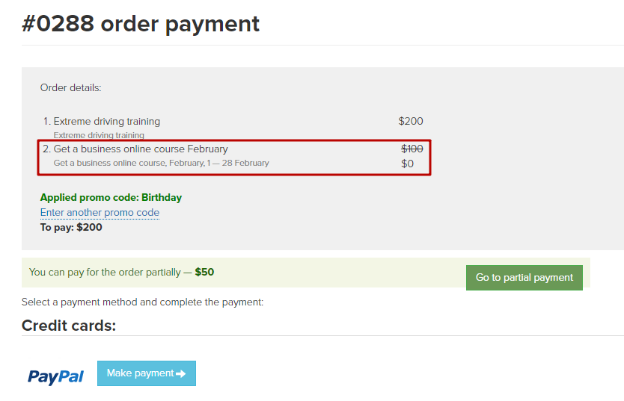Click the Order details label
624x401 pixels.
tap(70, 87)
